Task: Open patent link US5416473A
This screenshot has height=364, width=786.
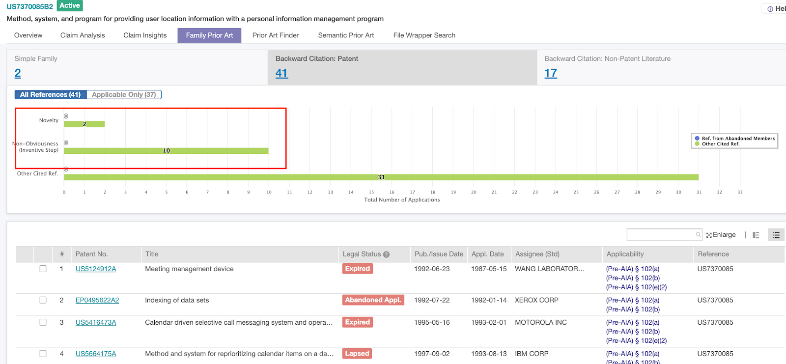Action: point(96,322)
